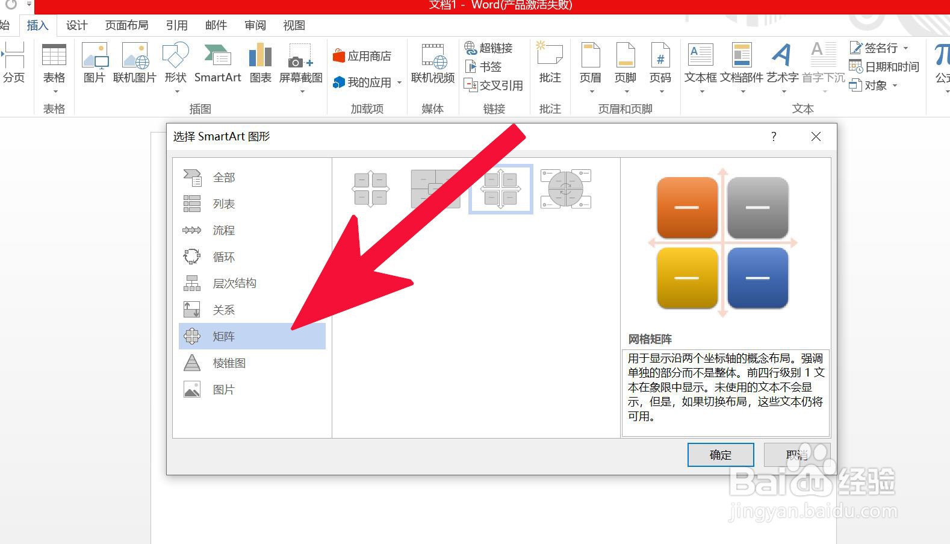Open the App Store (应用商店)
Viewport: 950px width, 544px height.
pos(362,56)
